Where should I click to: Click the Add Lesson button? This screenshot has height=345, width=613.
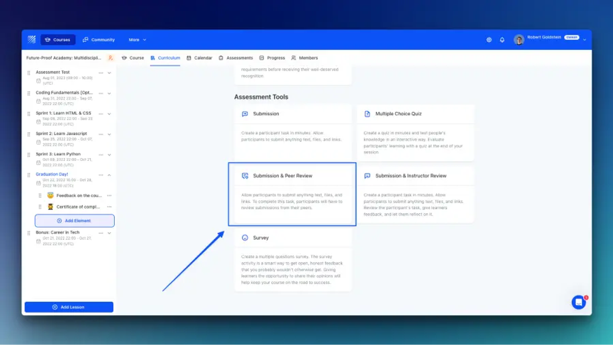[69, 307]
